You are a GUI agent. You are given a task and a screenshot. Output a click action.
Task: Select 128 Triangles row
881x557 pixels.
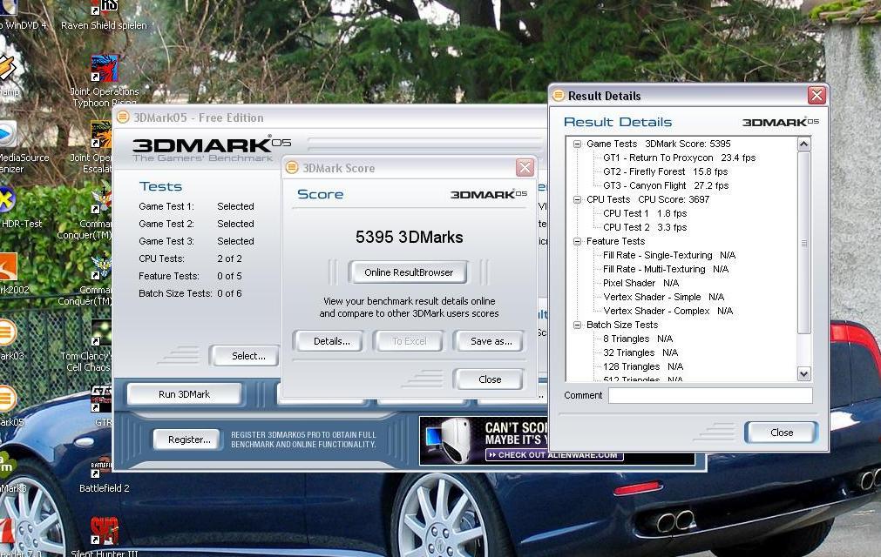(643, 367)
